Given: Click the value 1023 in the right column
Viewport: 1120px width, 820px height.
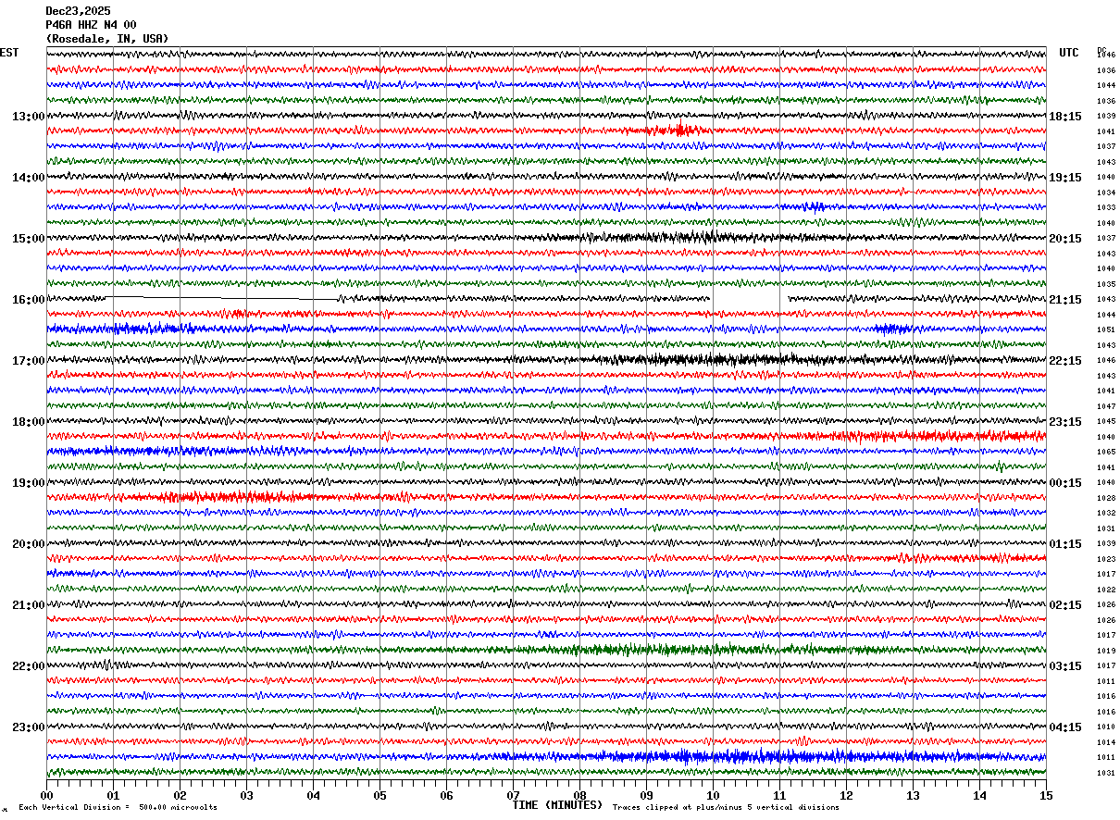Looking at the screenshot, I should (1106, 559).
